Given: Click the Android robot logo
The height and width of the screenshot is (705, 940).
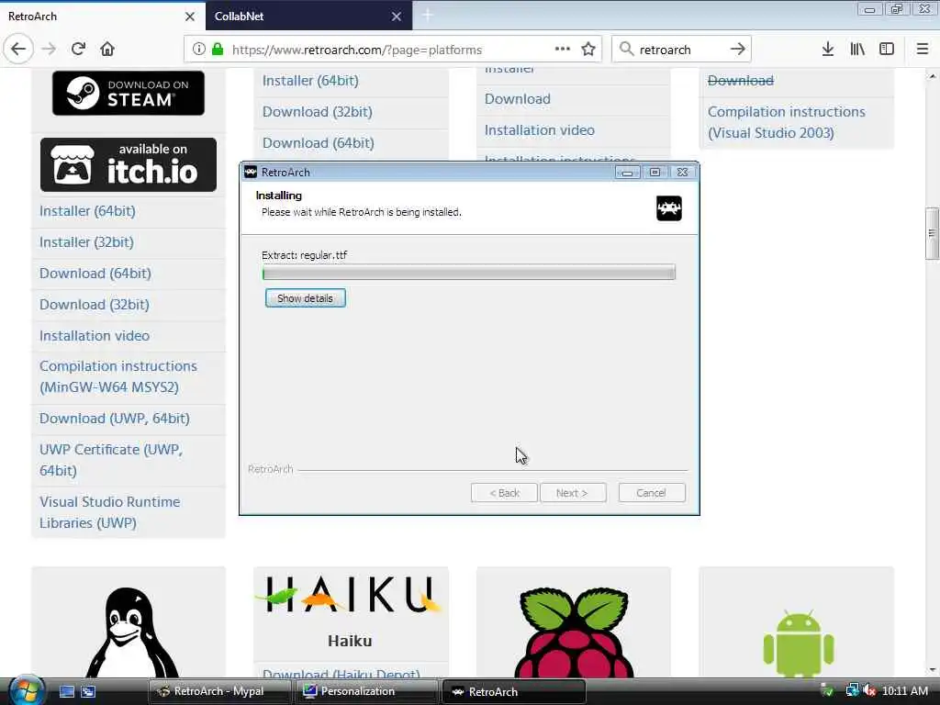Looking at the screenshot, I should [x=799, y=643].
